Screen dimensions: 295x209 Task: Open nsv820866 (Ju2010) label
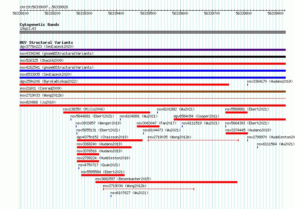pos(38,102)
